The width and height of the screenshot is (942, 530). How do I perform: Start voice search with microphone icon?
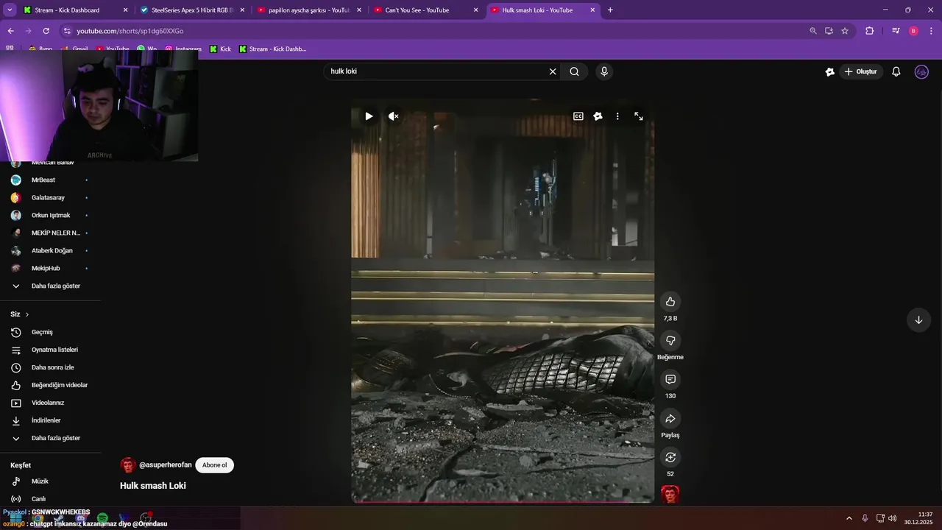tap(604, 71)
